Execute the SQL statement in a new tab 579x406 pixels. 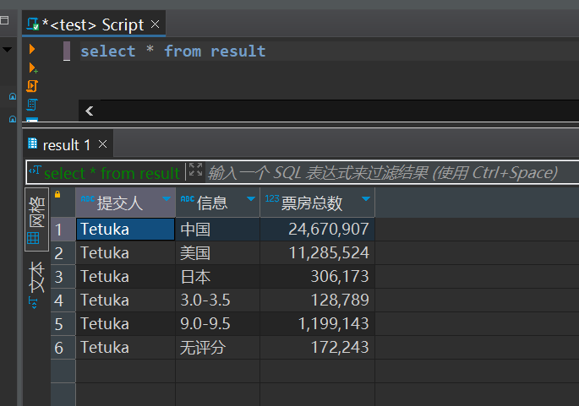pos(33,68)
